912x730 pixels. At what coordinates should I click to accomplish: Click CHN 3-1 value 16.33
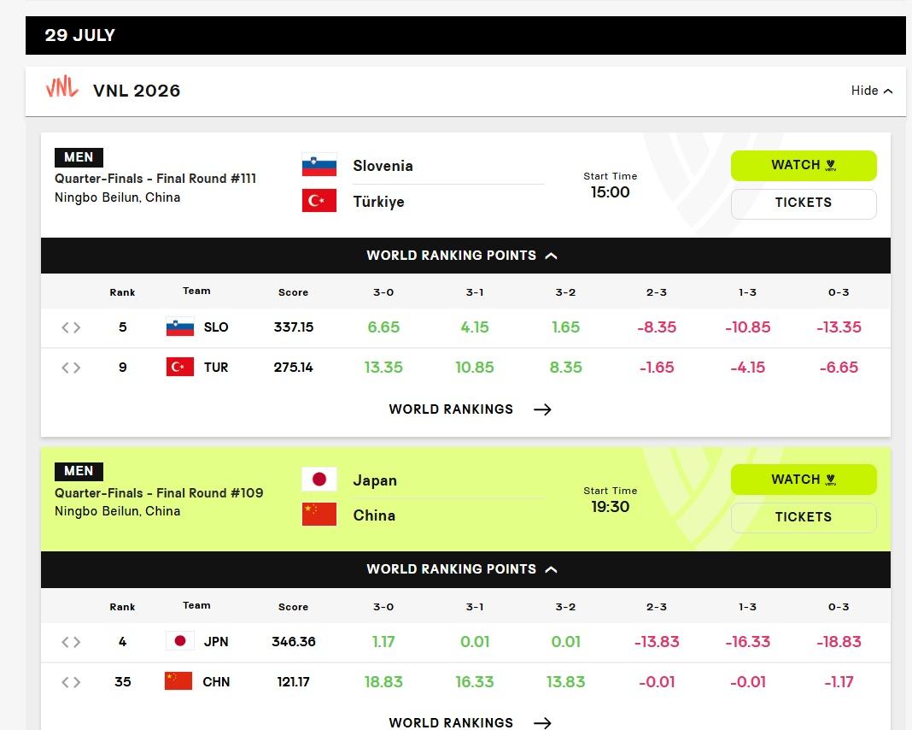coord(475,681)
